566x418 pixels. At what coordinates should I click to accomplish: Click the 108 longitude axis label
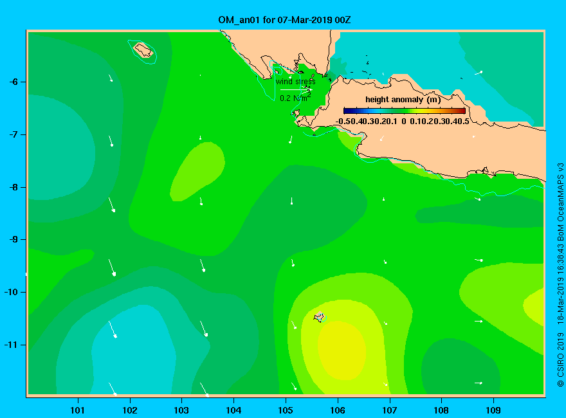click(441, 410)
